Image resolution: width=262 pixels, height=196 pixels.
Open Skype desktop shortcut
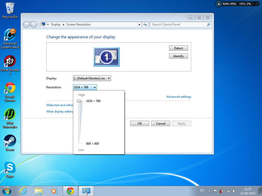tap(10, 169)
